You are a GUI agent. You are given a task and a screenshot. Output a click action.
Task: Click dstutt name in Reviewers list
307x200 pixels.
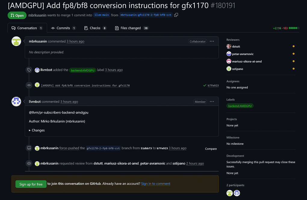click(236, 46)
